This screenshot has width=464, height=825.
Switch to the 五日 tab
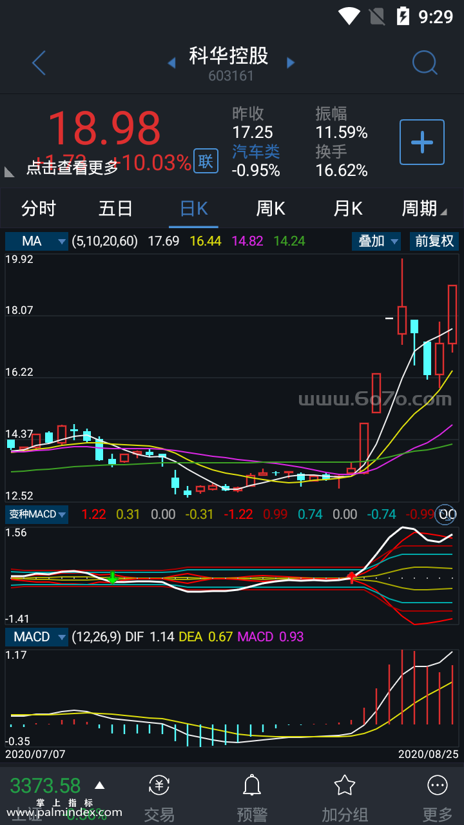[116, 208]
